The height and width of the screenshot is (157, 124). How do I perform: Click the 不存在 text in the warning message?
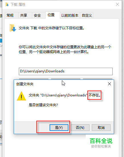94,95
